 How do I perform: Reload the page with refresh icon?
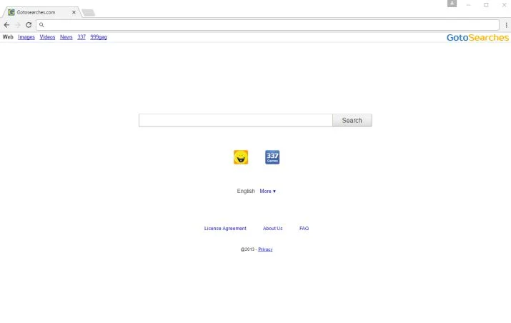point(29,25)
